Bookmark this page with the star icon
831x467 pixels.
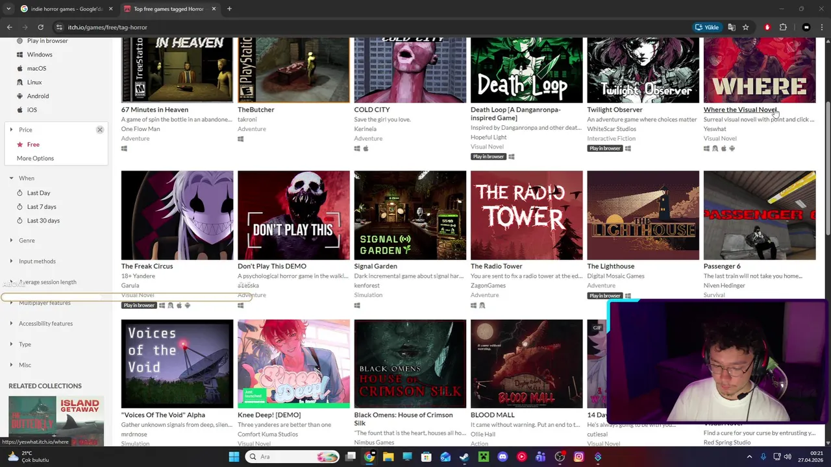pos(745,27)
